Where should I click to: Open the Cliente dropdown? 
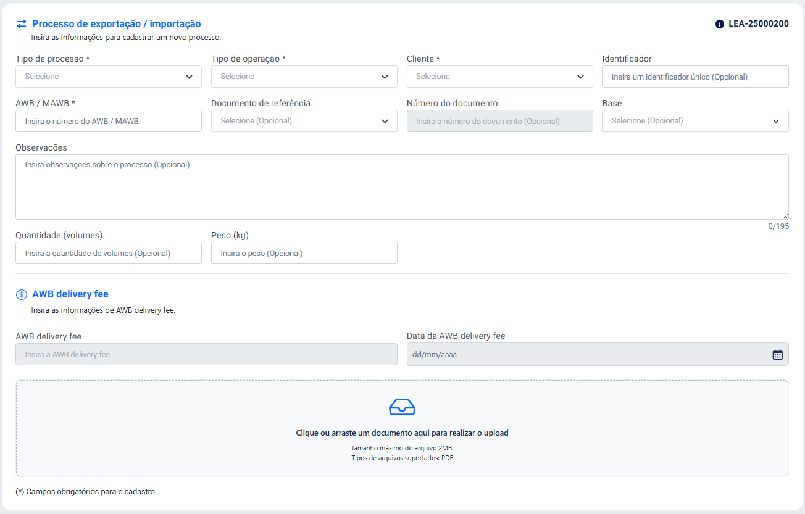tap(500, 77)
